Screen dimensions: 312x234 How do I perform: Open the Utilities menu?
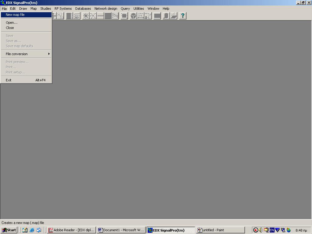tap(139, 9)
